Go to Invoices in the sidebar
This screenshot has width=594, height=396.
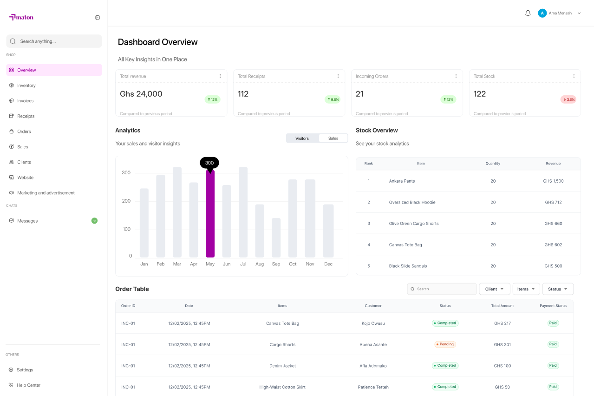[x=26, y=101]
